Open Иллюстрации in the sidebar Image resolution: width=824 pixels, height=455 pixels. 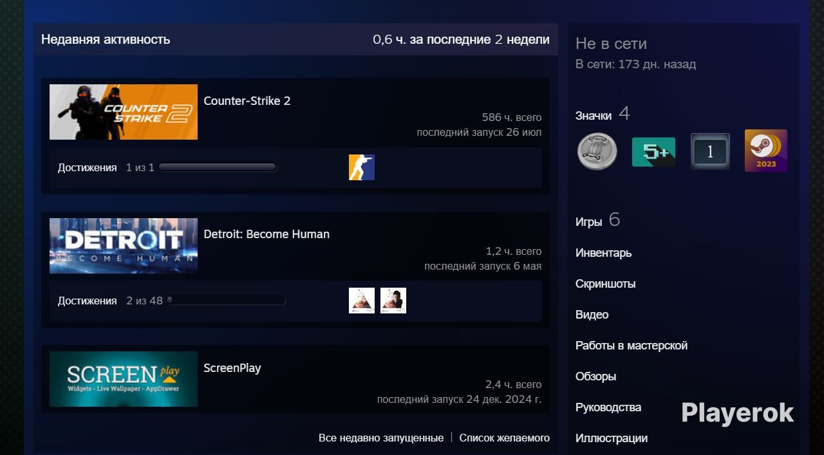coord(612,438)
